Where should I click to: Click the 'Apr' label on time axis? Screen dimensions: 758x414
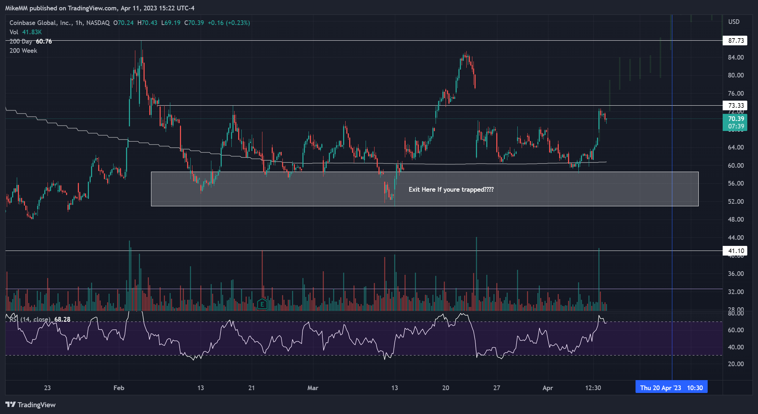point(548,388)
